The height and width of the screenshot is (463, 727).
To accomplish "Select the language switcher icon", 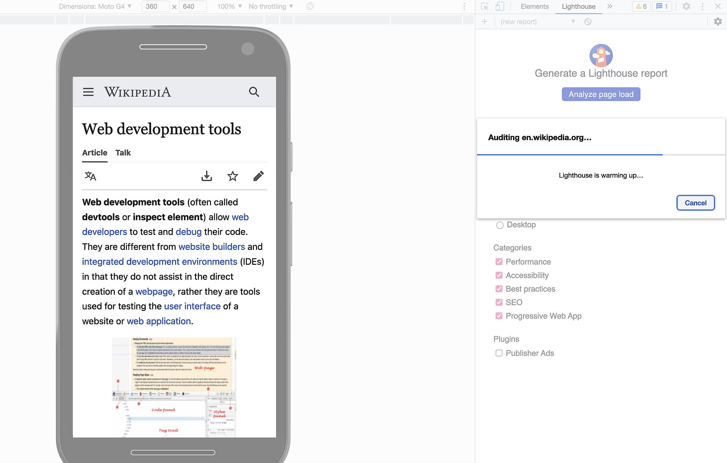I will (90, 176).
